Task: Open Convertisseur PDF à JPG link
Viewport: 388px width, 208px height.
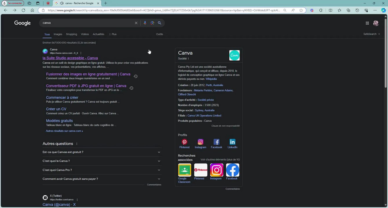Action: pyautogui.click(x=86, y=86)
